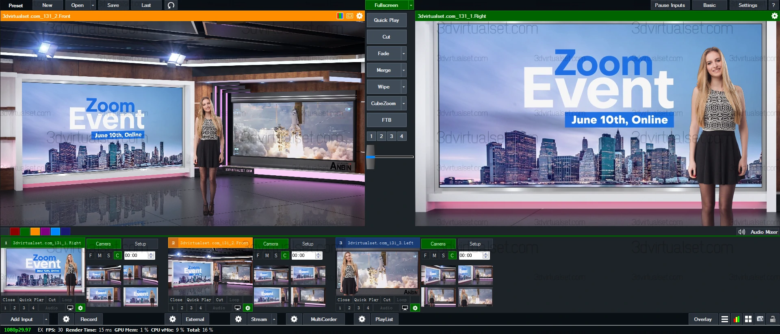This screenshot has height=334, width=780.
Task: Open input 1 monitor display icon
Action: 70,308
